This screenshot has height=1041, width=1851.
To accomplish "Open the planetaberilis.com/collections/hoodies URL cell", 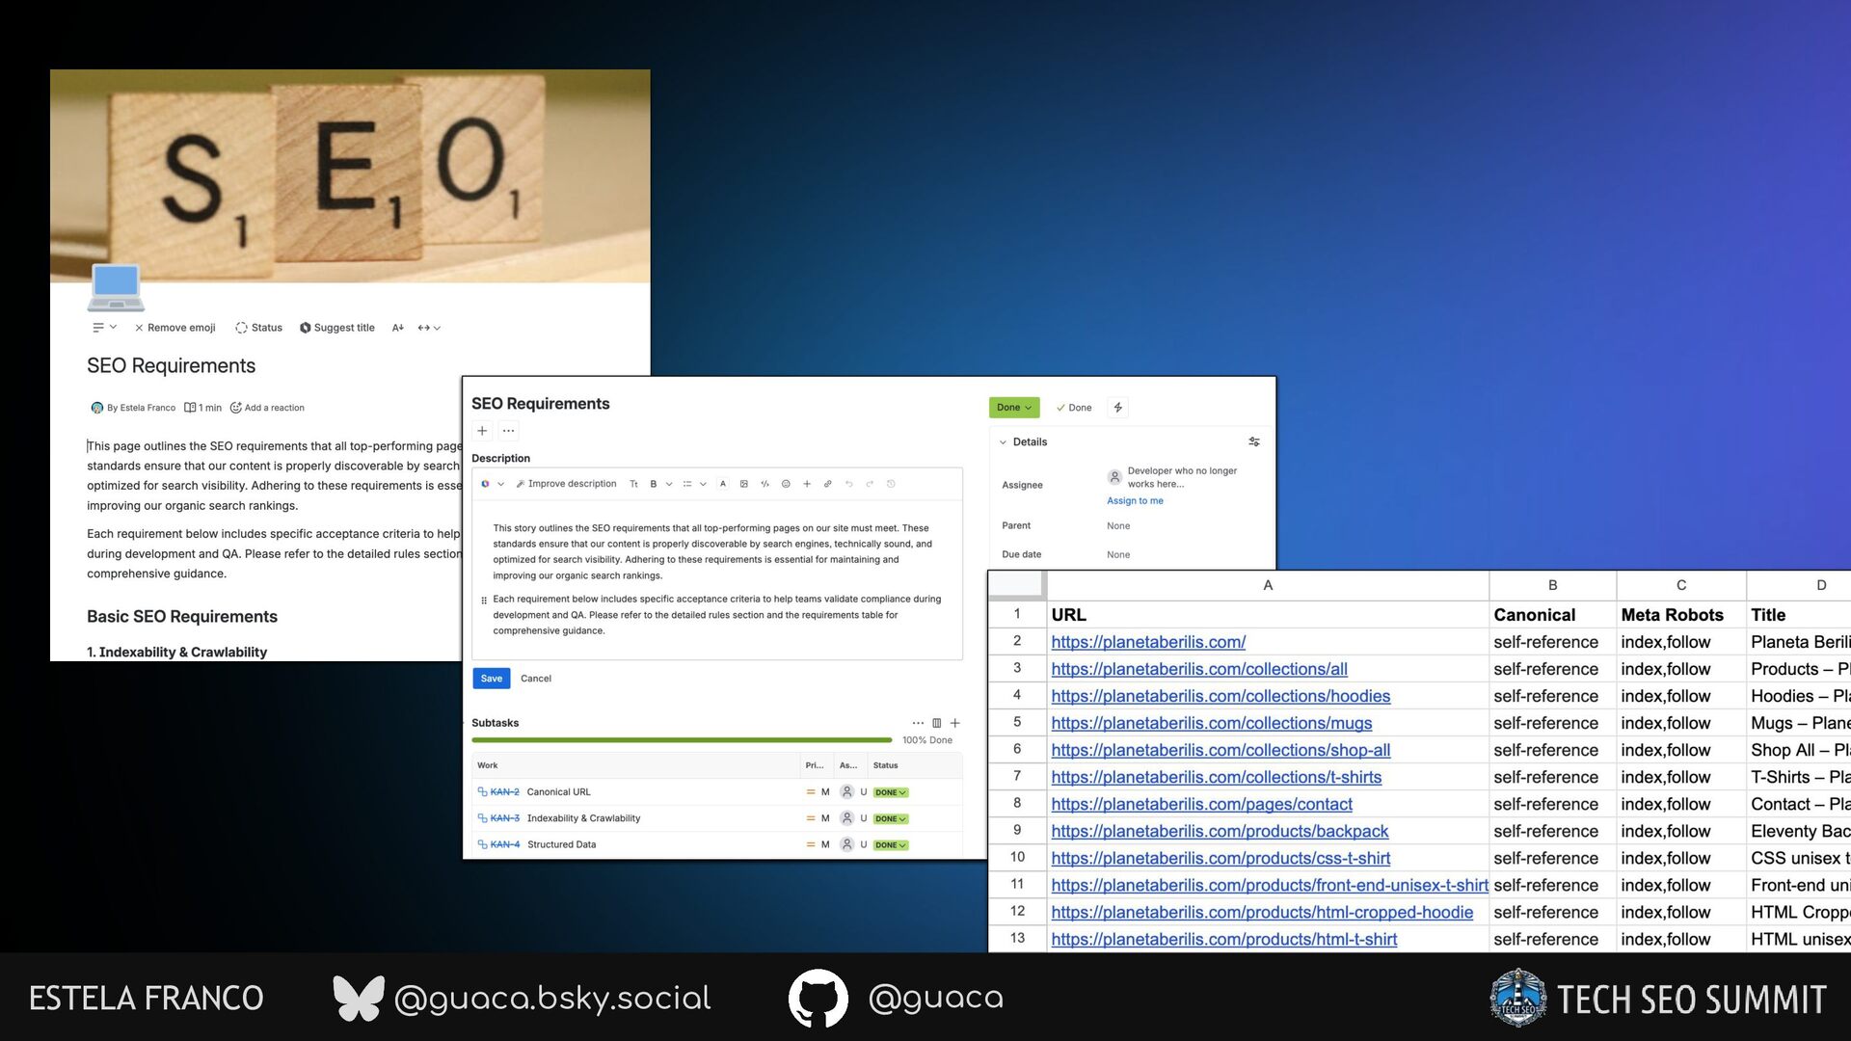I will click(1221, 696).
